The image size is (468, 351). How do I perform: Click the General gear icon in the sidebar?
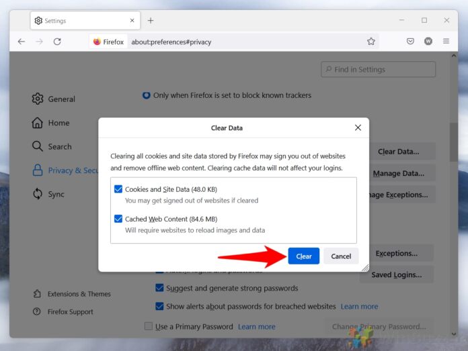tap(38, 99)
